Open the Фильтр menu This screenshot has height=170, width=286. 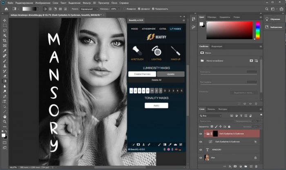tap(86, 2)
